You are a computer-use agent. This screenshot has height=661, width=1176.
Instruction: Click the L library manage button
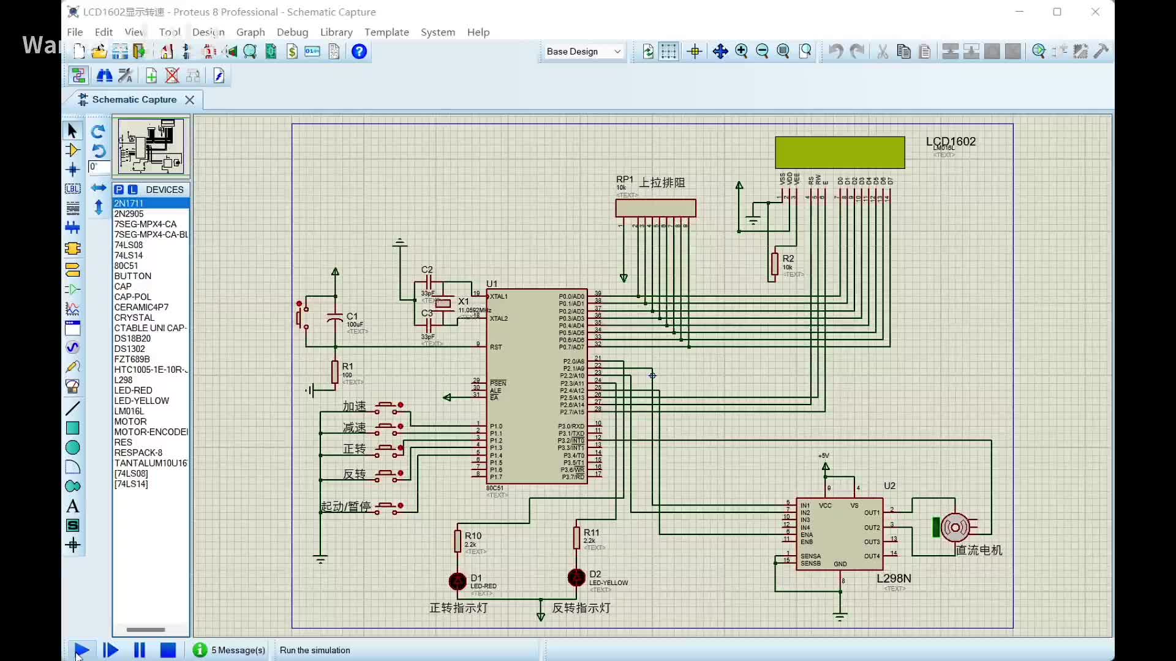pos(132,190)
